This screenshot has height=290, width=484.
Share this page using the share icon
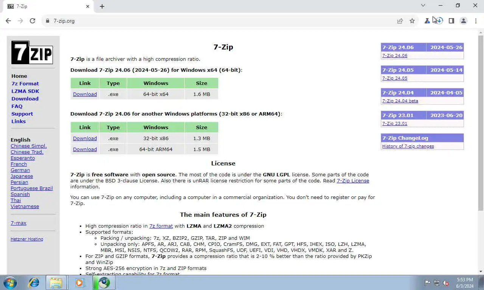pyautogui.click(x=400, y=21)
